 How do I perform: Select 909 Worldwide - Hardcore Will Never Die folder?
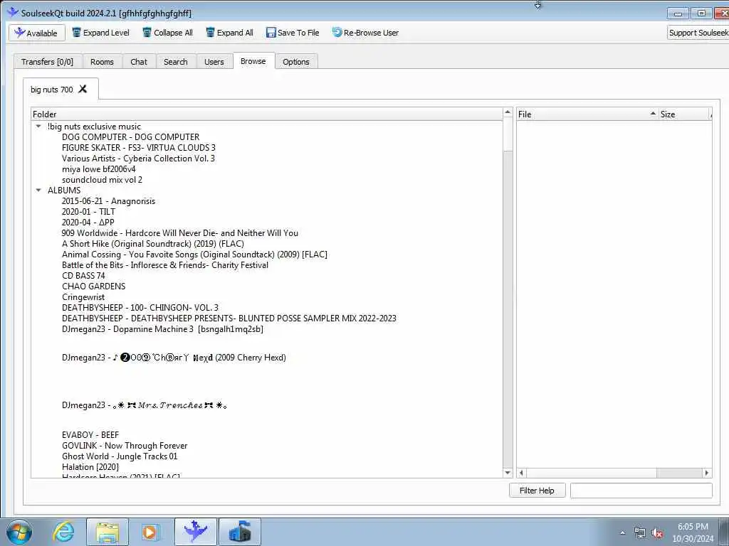click(180, 233)
